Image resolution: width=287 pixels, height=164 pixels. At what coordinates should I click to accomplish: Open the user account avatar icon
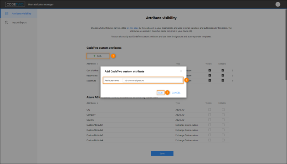pos(278,5)
